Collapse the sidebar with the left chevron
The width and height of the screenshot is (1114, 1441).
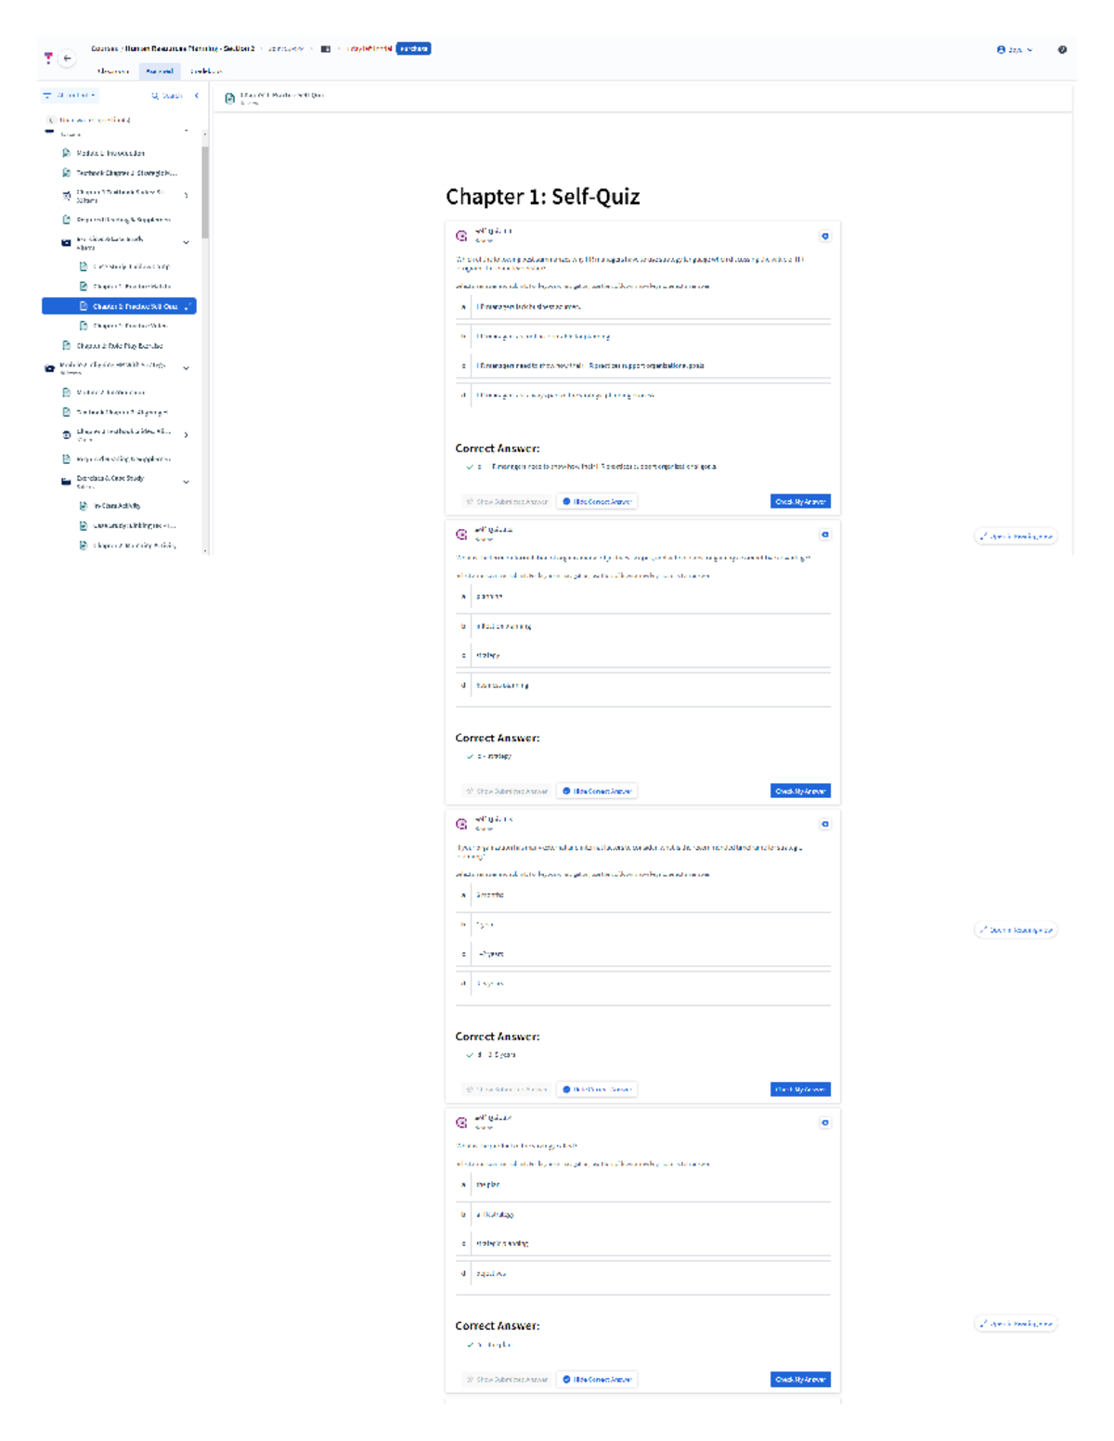click(197, 96)
